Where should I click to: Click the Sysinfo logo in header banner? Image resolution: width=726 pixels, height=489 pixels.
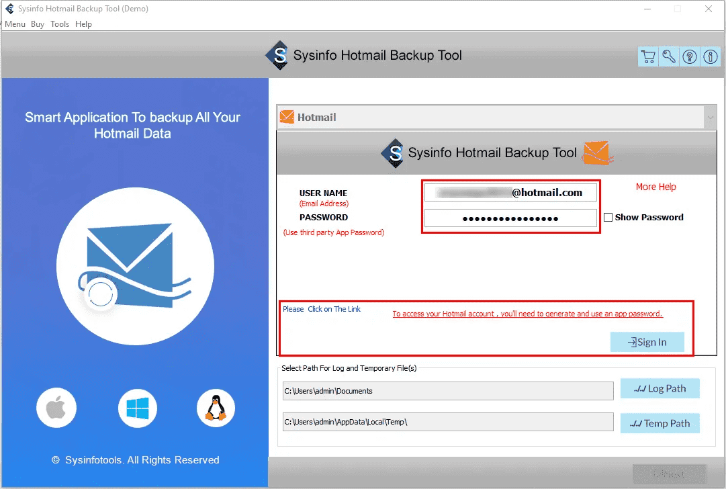(278, 56)
